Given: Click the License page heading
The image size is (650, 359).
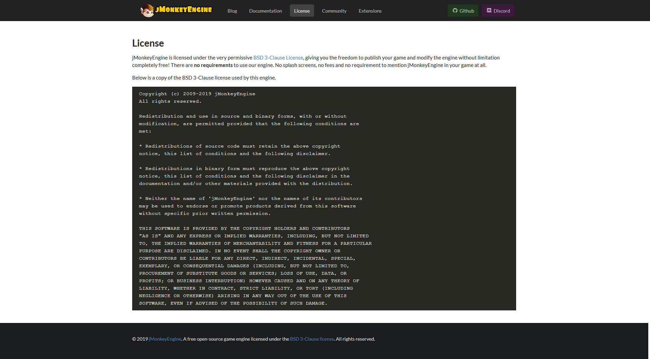Looking at the screenshot, I should point(148,43).
